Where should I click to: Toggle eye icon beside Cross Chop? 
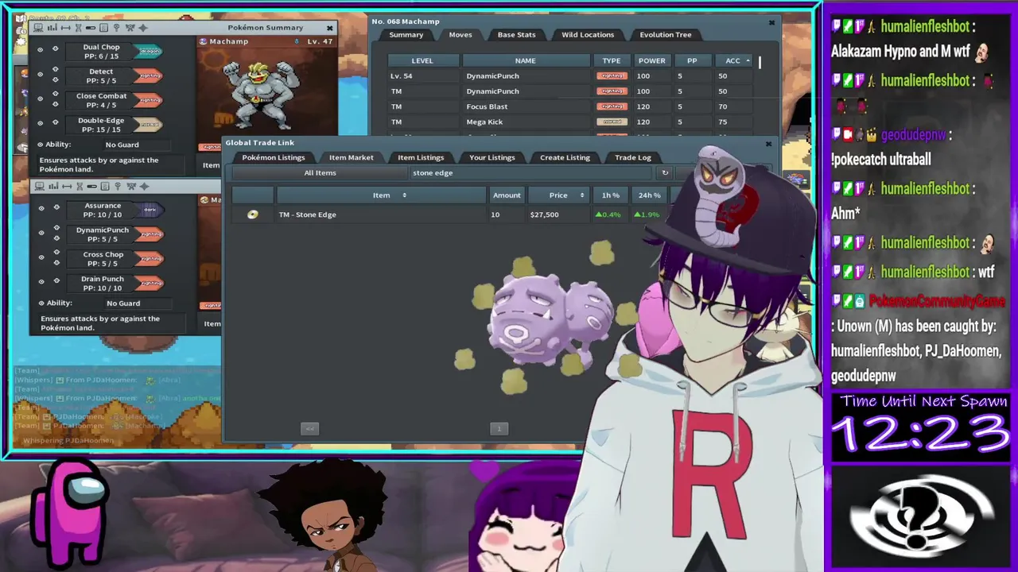pyautogui.click(x=41, y=257)
